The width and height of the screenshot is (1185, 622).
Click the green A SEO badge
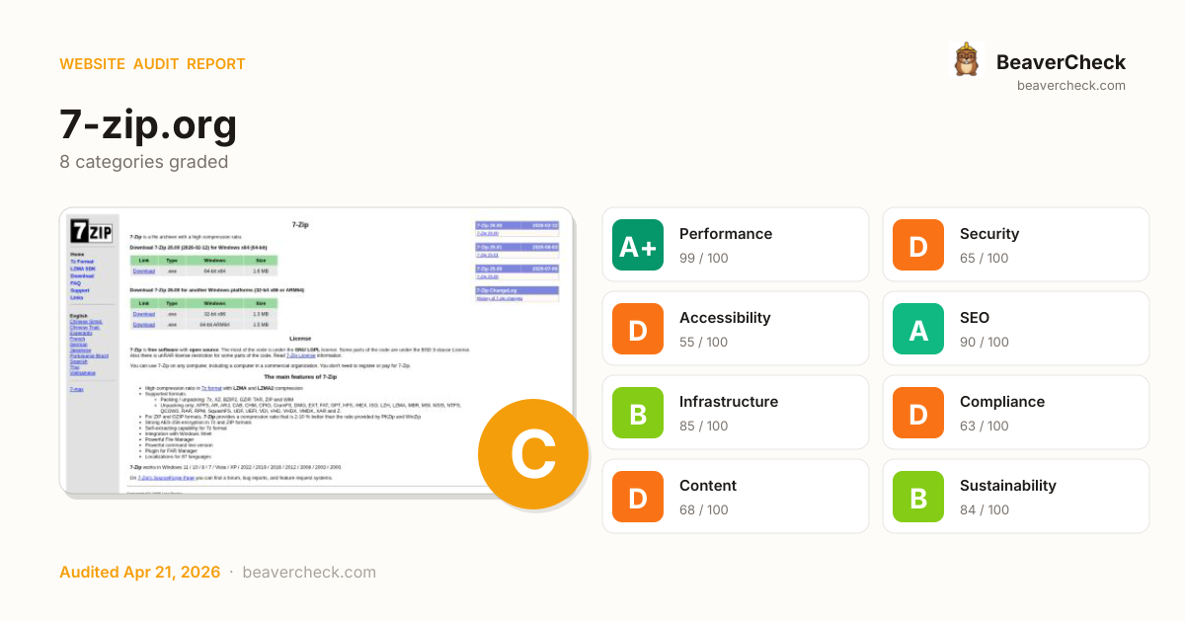click(918, 329)
